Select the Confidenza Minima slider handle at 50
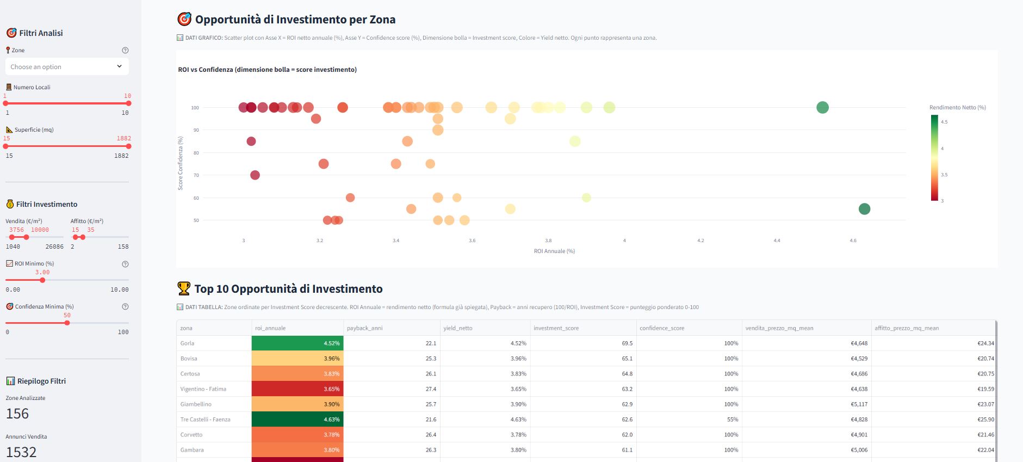The width and height of the screenshot is (1023, 462). coord(67,322)
